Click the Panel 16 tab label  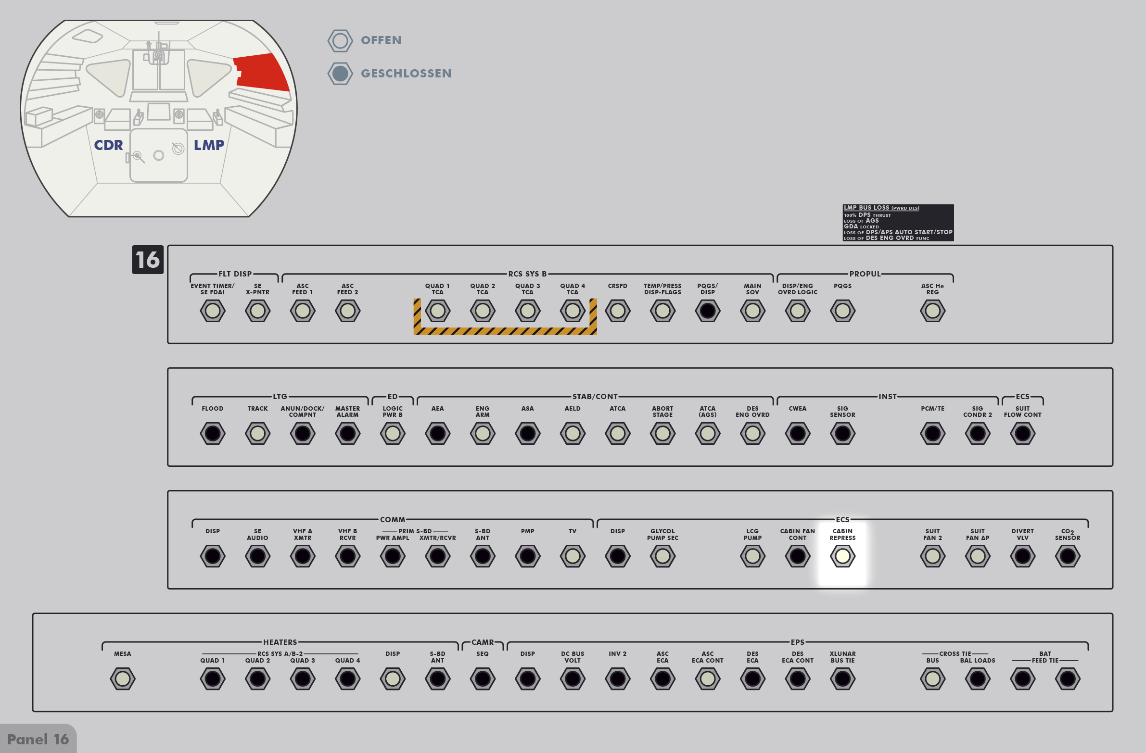[x=38, y=739]
